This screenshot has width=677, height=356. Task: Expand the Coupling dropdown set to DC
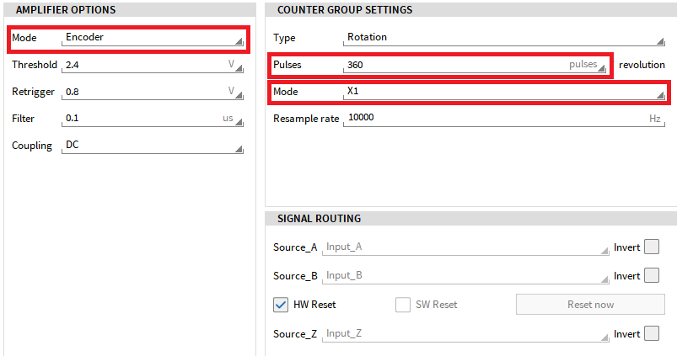[152, 146]
